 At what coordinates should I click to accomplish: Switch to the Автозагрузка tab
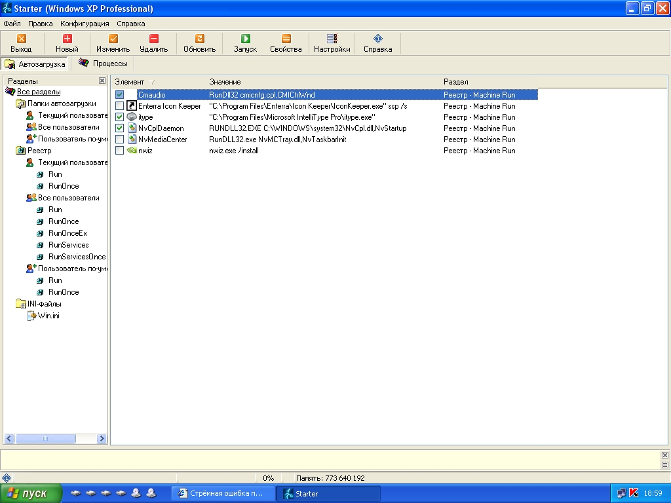tap(35, 64)
